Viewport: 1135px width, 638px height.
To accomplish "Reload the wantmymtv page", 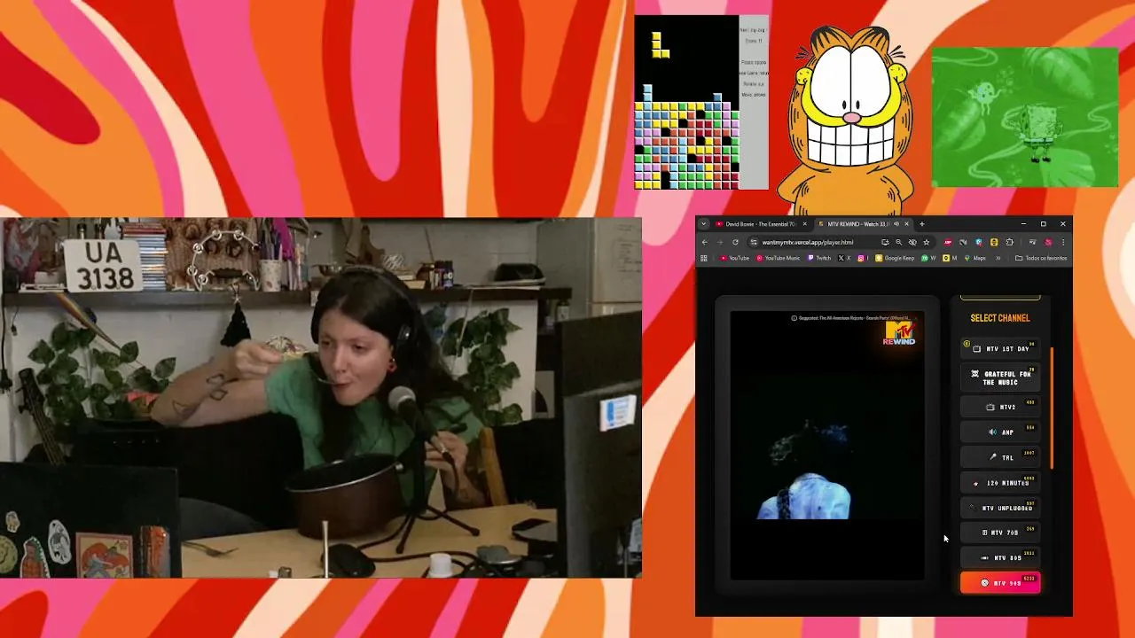I will (x=735, y=242).
